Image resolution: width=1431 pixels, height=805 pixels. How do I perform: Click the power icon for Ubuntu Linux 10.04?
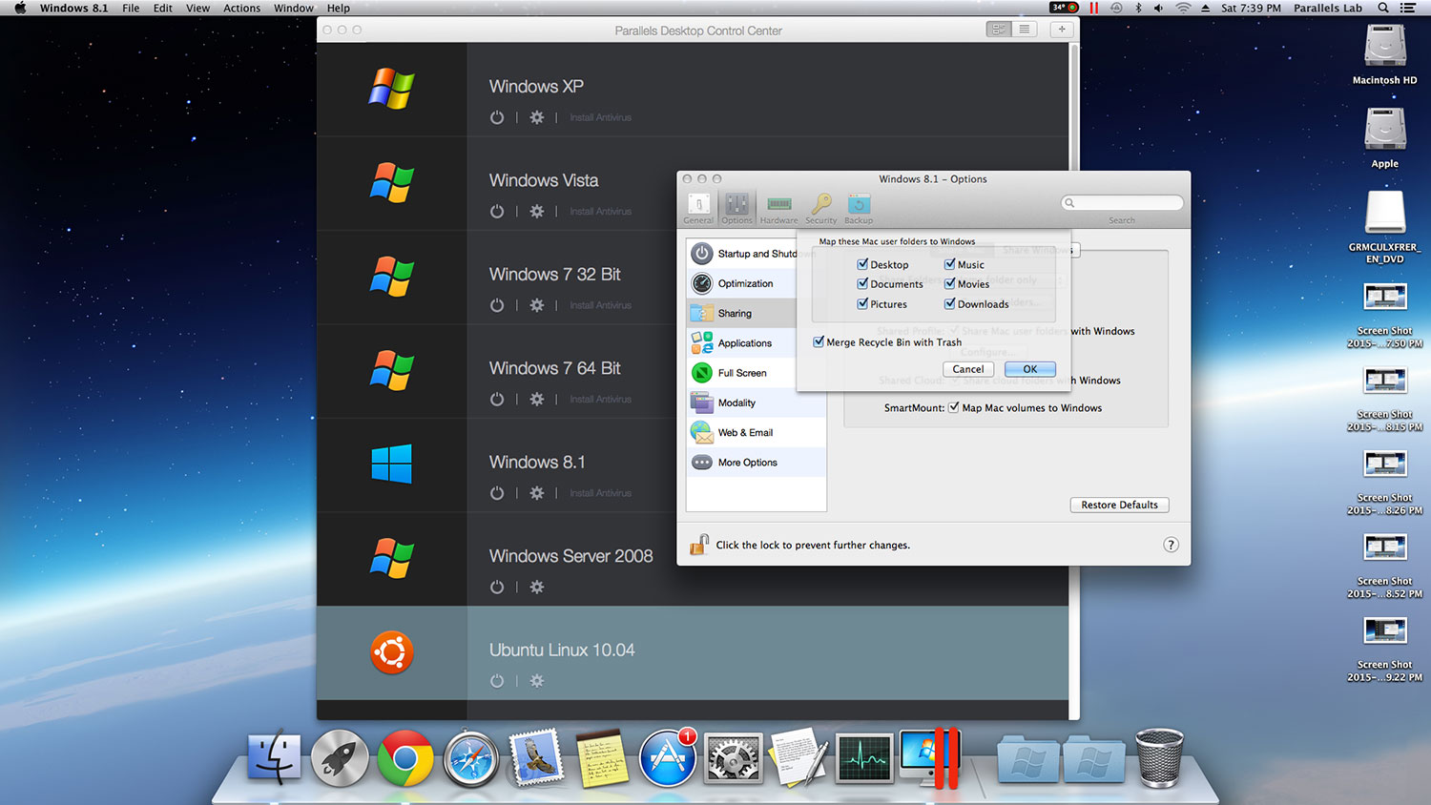(497, 681)
